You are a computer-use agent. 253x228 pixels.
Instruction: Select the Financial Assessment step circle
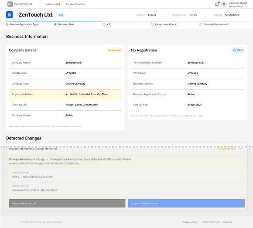[201, 24]
